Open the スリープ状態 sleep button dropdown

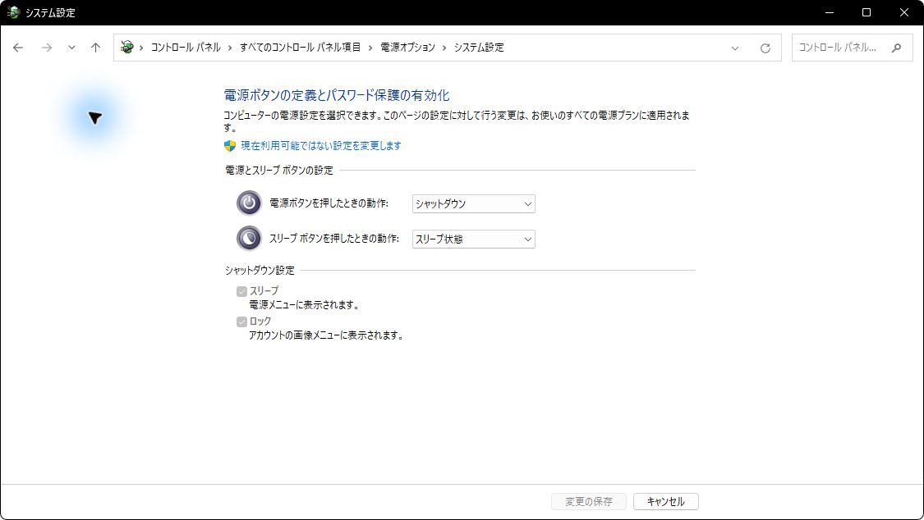point(473,239)
